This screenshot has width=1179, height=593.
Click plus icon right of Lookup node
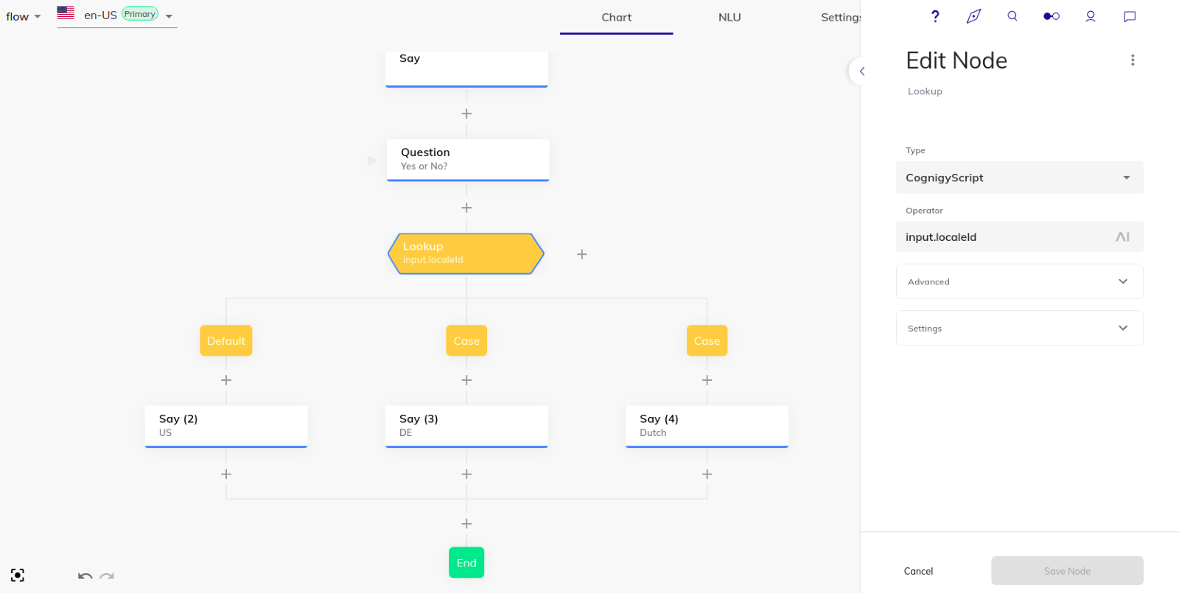(581, 254)
